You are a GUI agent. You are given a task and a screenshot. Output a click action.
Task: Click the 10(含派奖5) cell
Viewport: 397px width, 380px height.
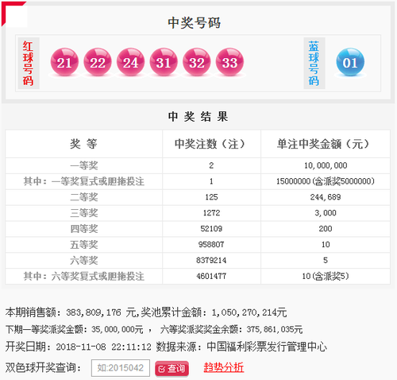tap(326, 277)
